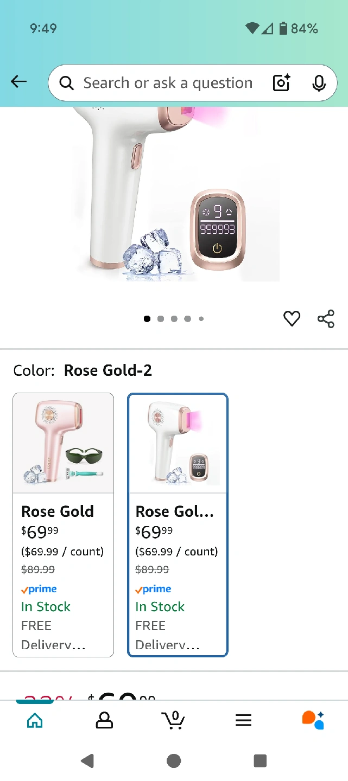Jump to fourth product image dot
348x781 pixels.
point(187,319)
